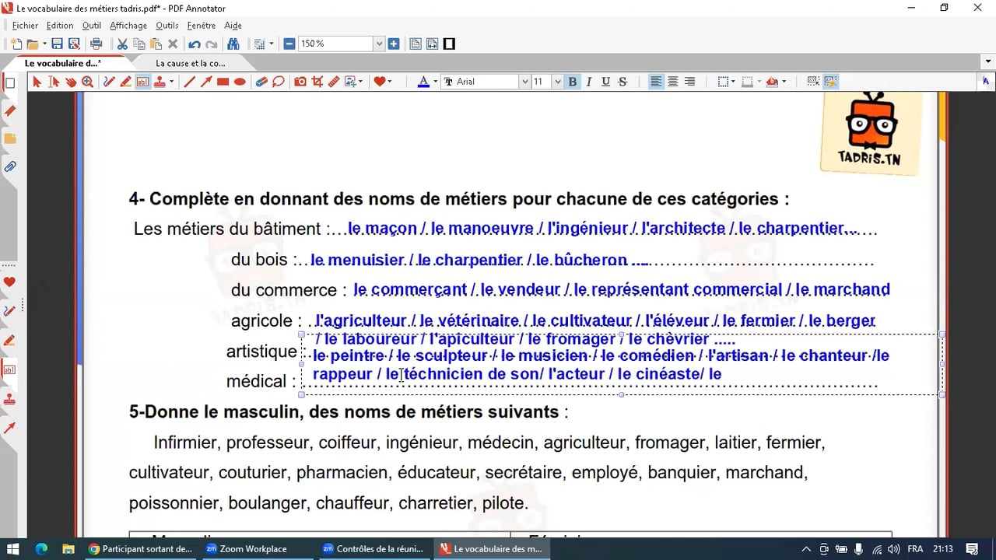996x560 pixels.
Task: Fit page width view icon
Action: (x=432, y=44)
